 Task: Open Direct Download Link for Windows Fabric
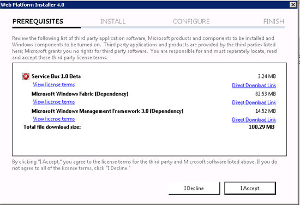click(x=254, y=102)
